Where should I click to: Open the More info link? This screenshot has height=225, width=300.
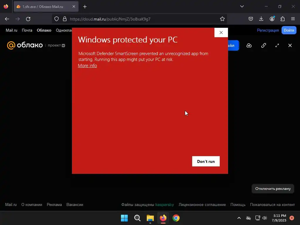click(87, 66)
